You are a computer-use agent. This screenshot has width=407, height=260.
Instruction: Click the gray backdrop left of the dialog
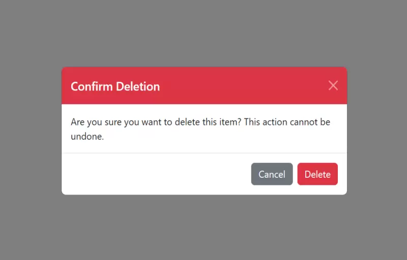(31, 130)
